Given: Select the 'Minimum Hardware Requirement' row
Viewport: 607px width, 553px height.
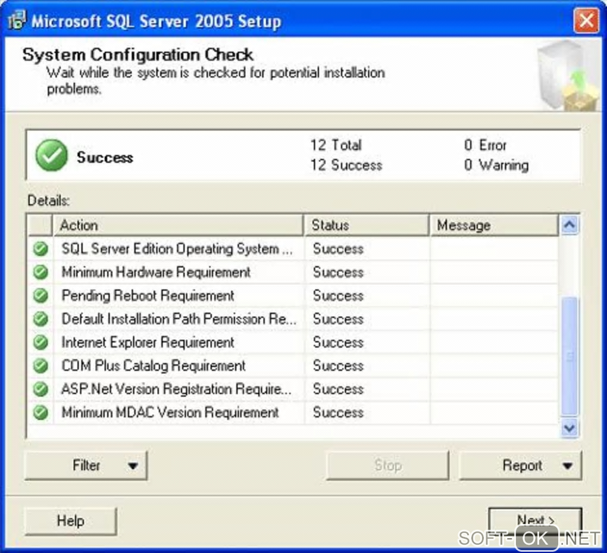Looking at the screenshot, I should click(x=293, y=272).
